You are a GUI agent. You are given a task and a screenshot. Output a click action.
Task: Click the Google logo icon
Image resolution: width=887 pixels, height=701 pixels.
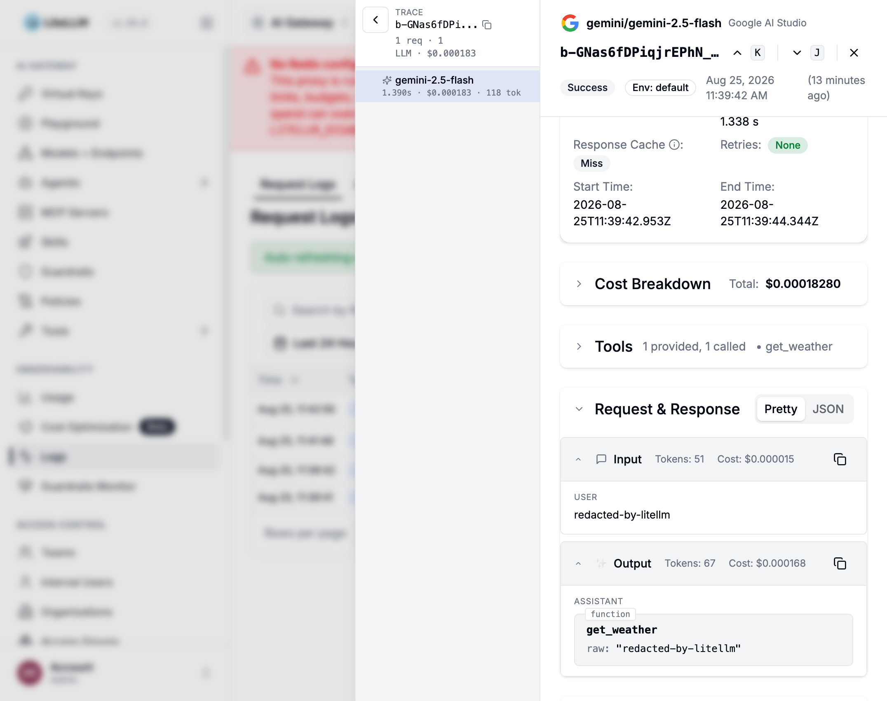click(570, 23)
